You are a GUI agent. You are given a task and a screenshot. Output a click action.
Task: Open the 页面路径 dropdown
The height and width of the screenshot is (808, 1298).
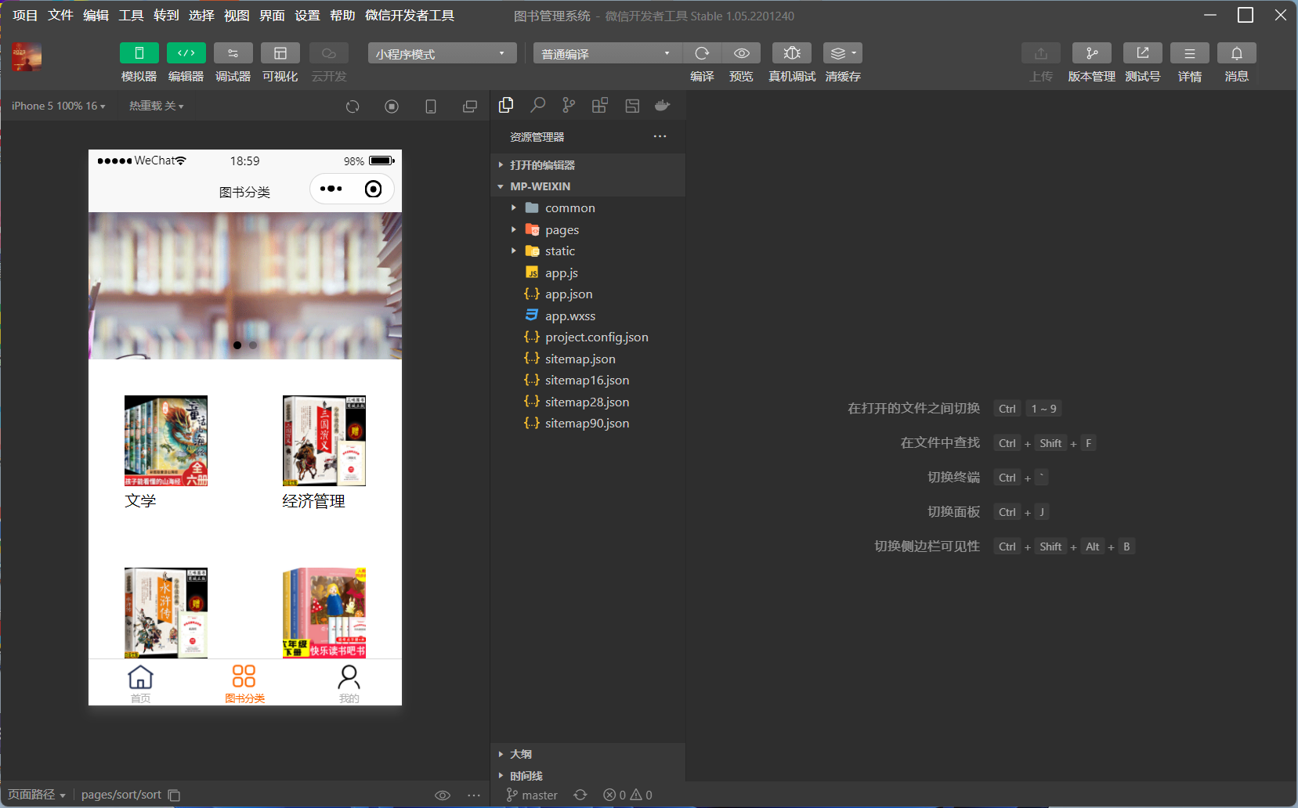37,795
